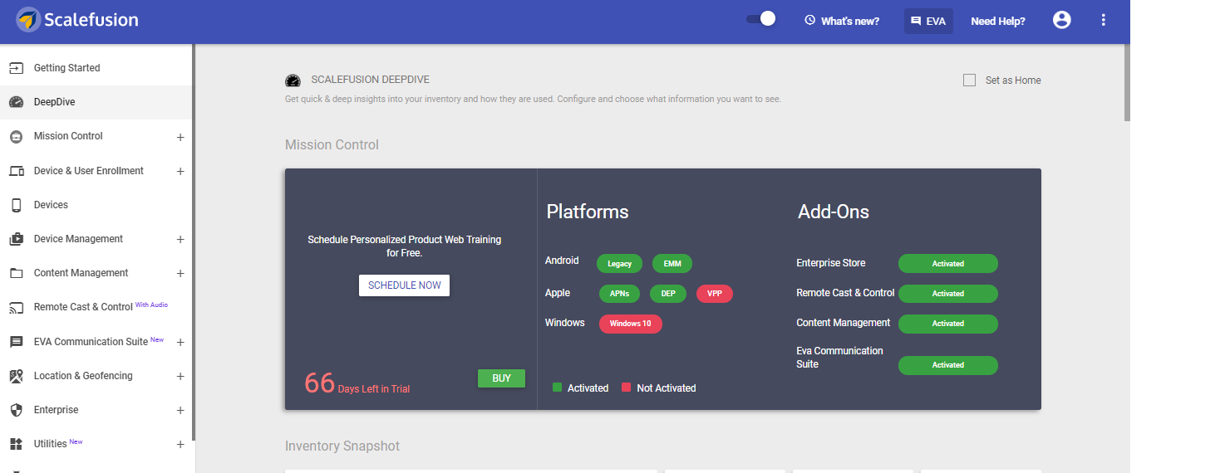This screenshot has width=1230, height=473.
Task: Click the Enterprise shield icon
Action: [x=16, y=410]
